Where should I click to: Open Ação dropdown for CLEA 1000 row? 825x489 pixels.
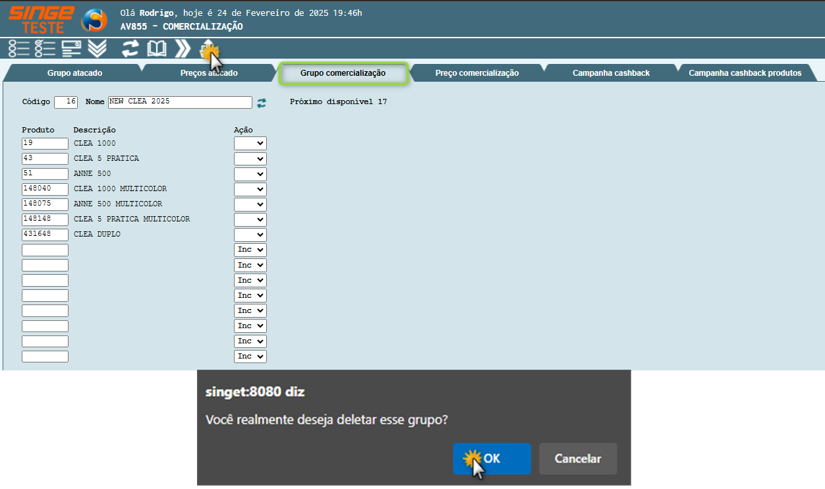pos(250,144)
